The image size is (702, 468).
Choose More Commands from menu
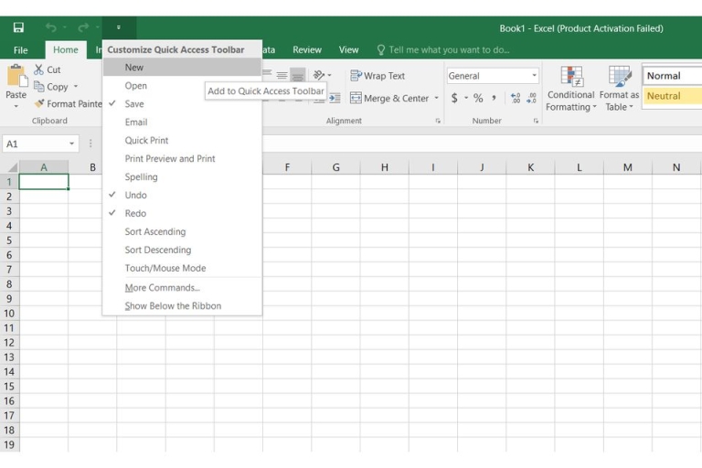coord(182,288)
